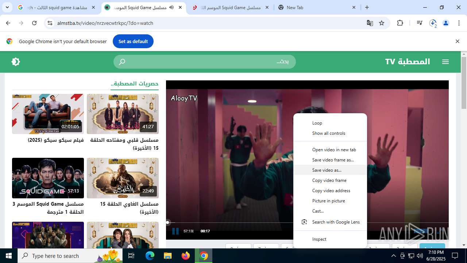Open the Extensions puzzle icon
The image size is (467, 263).
[400, 23]
